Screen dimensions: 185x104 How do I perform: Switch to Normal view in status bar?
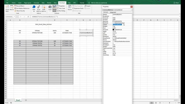[151, 103]
